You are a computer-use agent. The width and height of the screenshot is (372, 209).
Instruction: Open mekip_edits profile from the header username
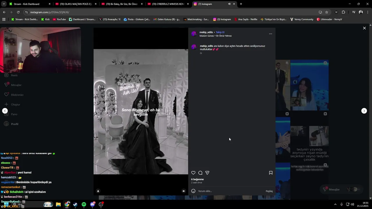[206, 32]
